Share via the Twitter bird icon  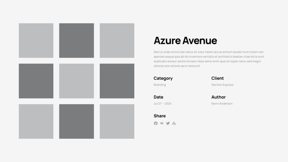(x=168, y=123)
